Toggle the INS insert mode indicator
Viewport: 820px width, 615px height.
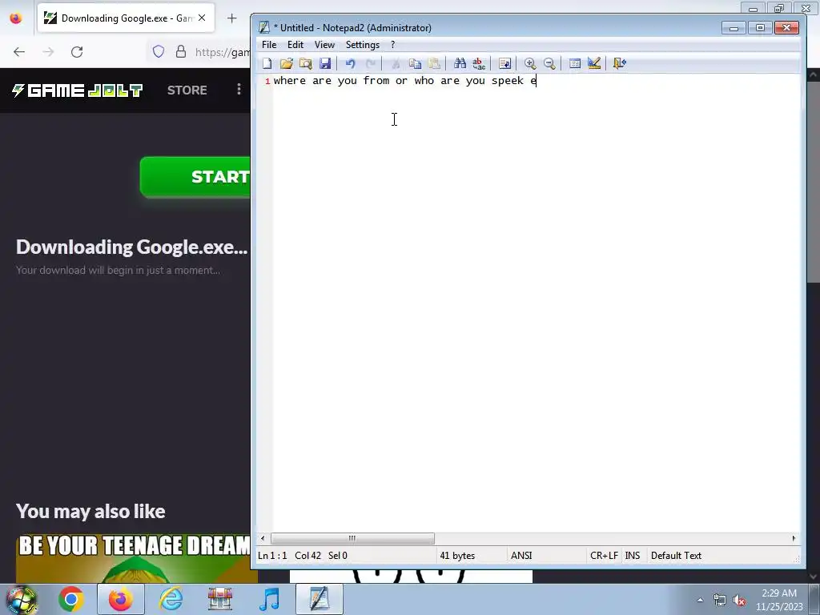633,556
